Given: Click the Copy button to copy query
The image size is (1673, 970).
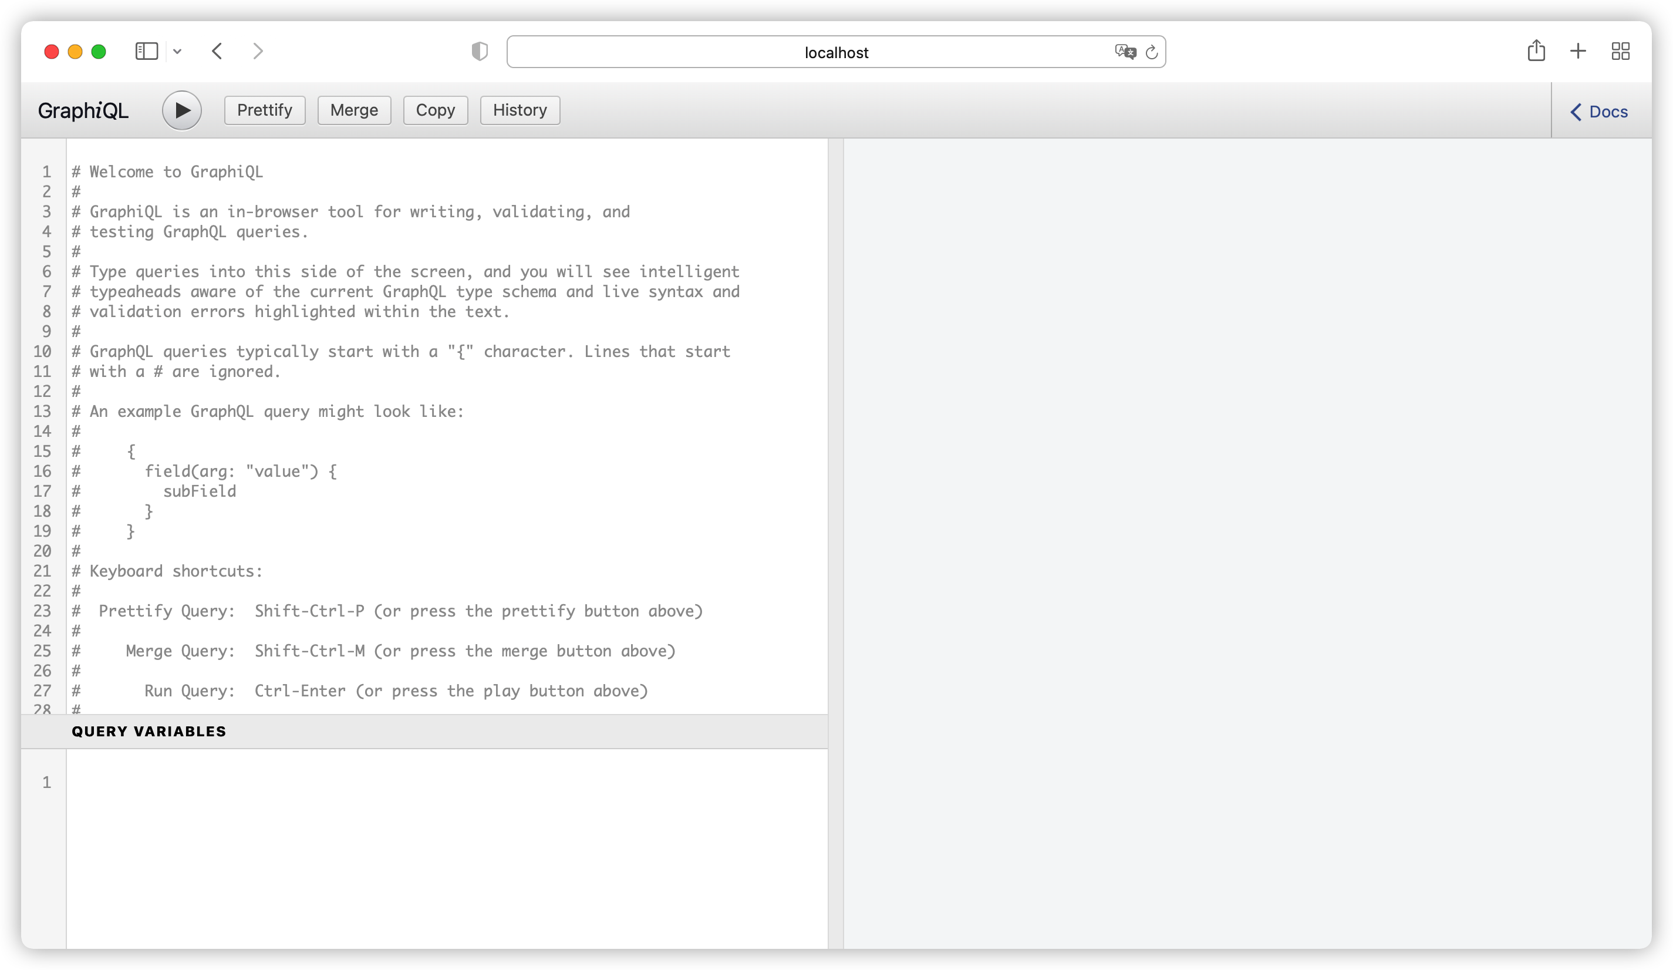Looking at the screenshot, I should pyautogui.click(x=435, y=110).
